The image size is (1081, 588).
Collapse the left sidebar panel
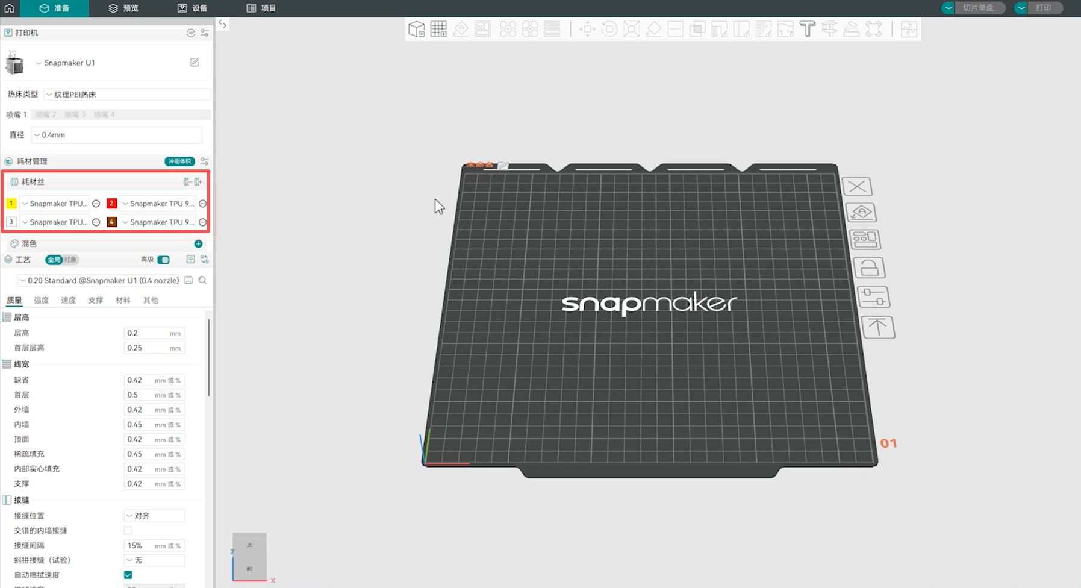(222, 24)
